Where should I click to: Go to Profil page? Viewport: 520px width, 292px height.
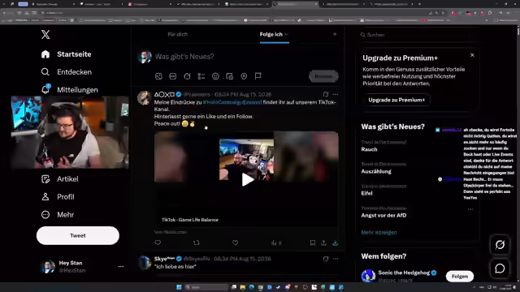tap(58, 197)
